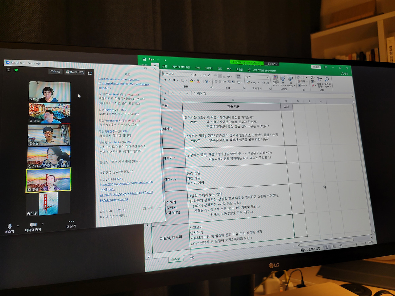Click the green encryption shield icon
The width and height of the screenshot is (395, 296).
[x=16, y=70]
